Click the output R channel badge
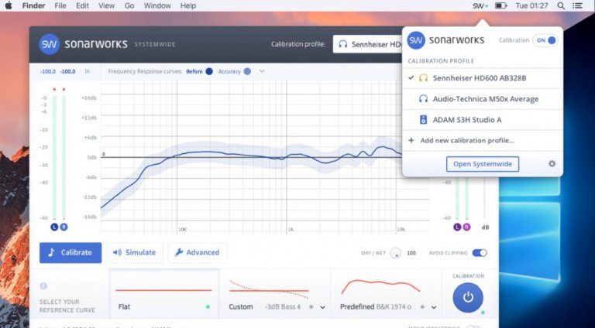The image size is (595, 328). pyautogui.click(x=466, y=227)
